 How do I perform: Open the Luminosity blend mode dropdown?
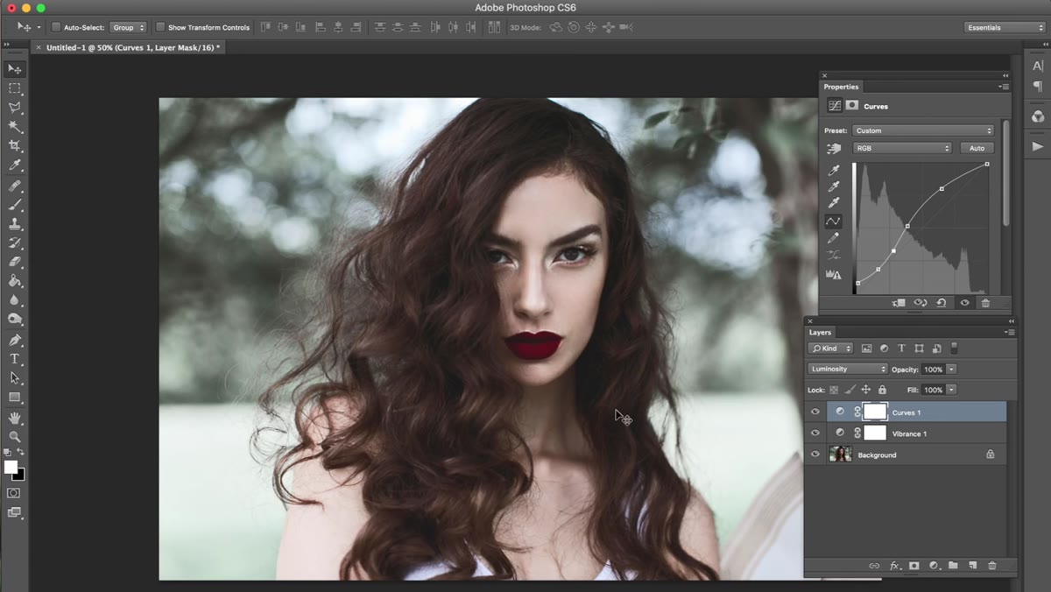pos(847,369)
